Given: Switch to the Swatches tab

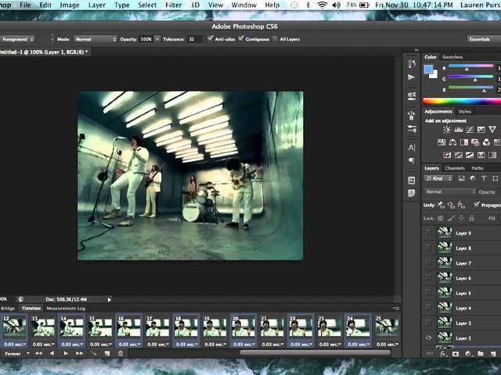Looking at the screenshot, I should 452,57.
